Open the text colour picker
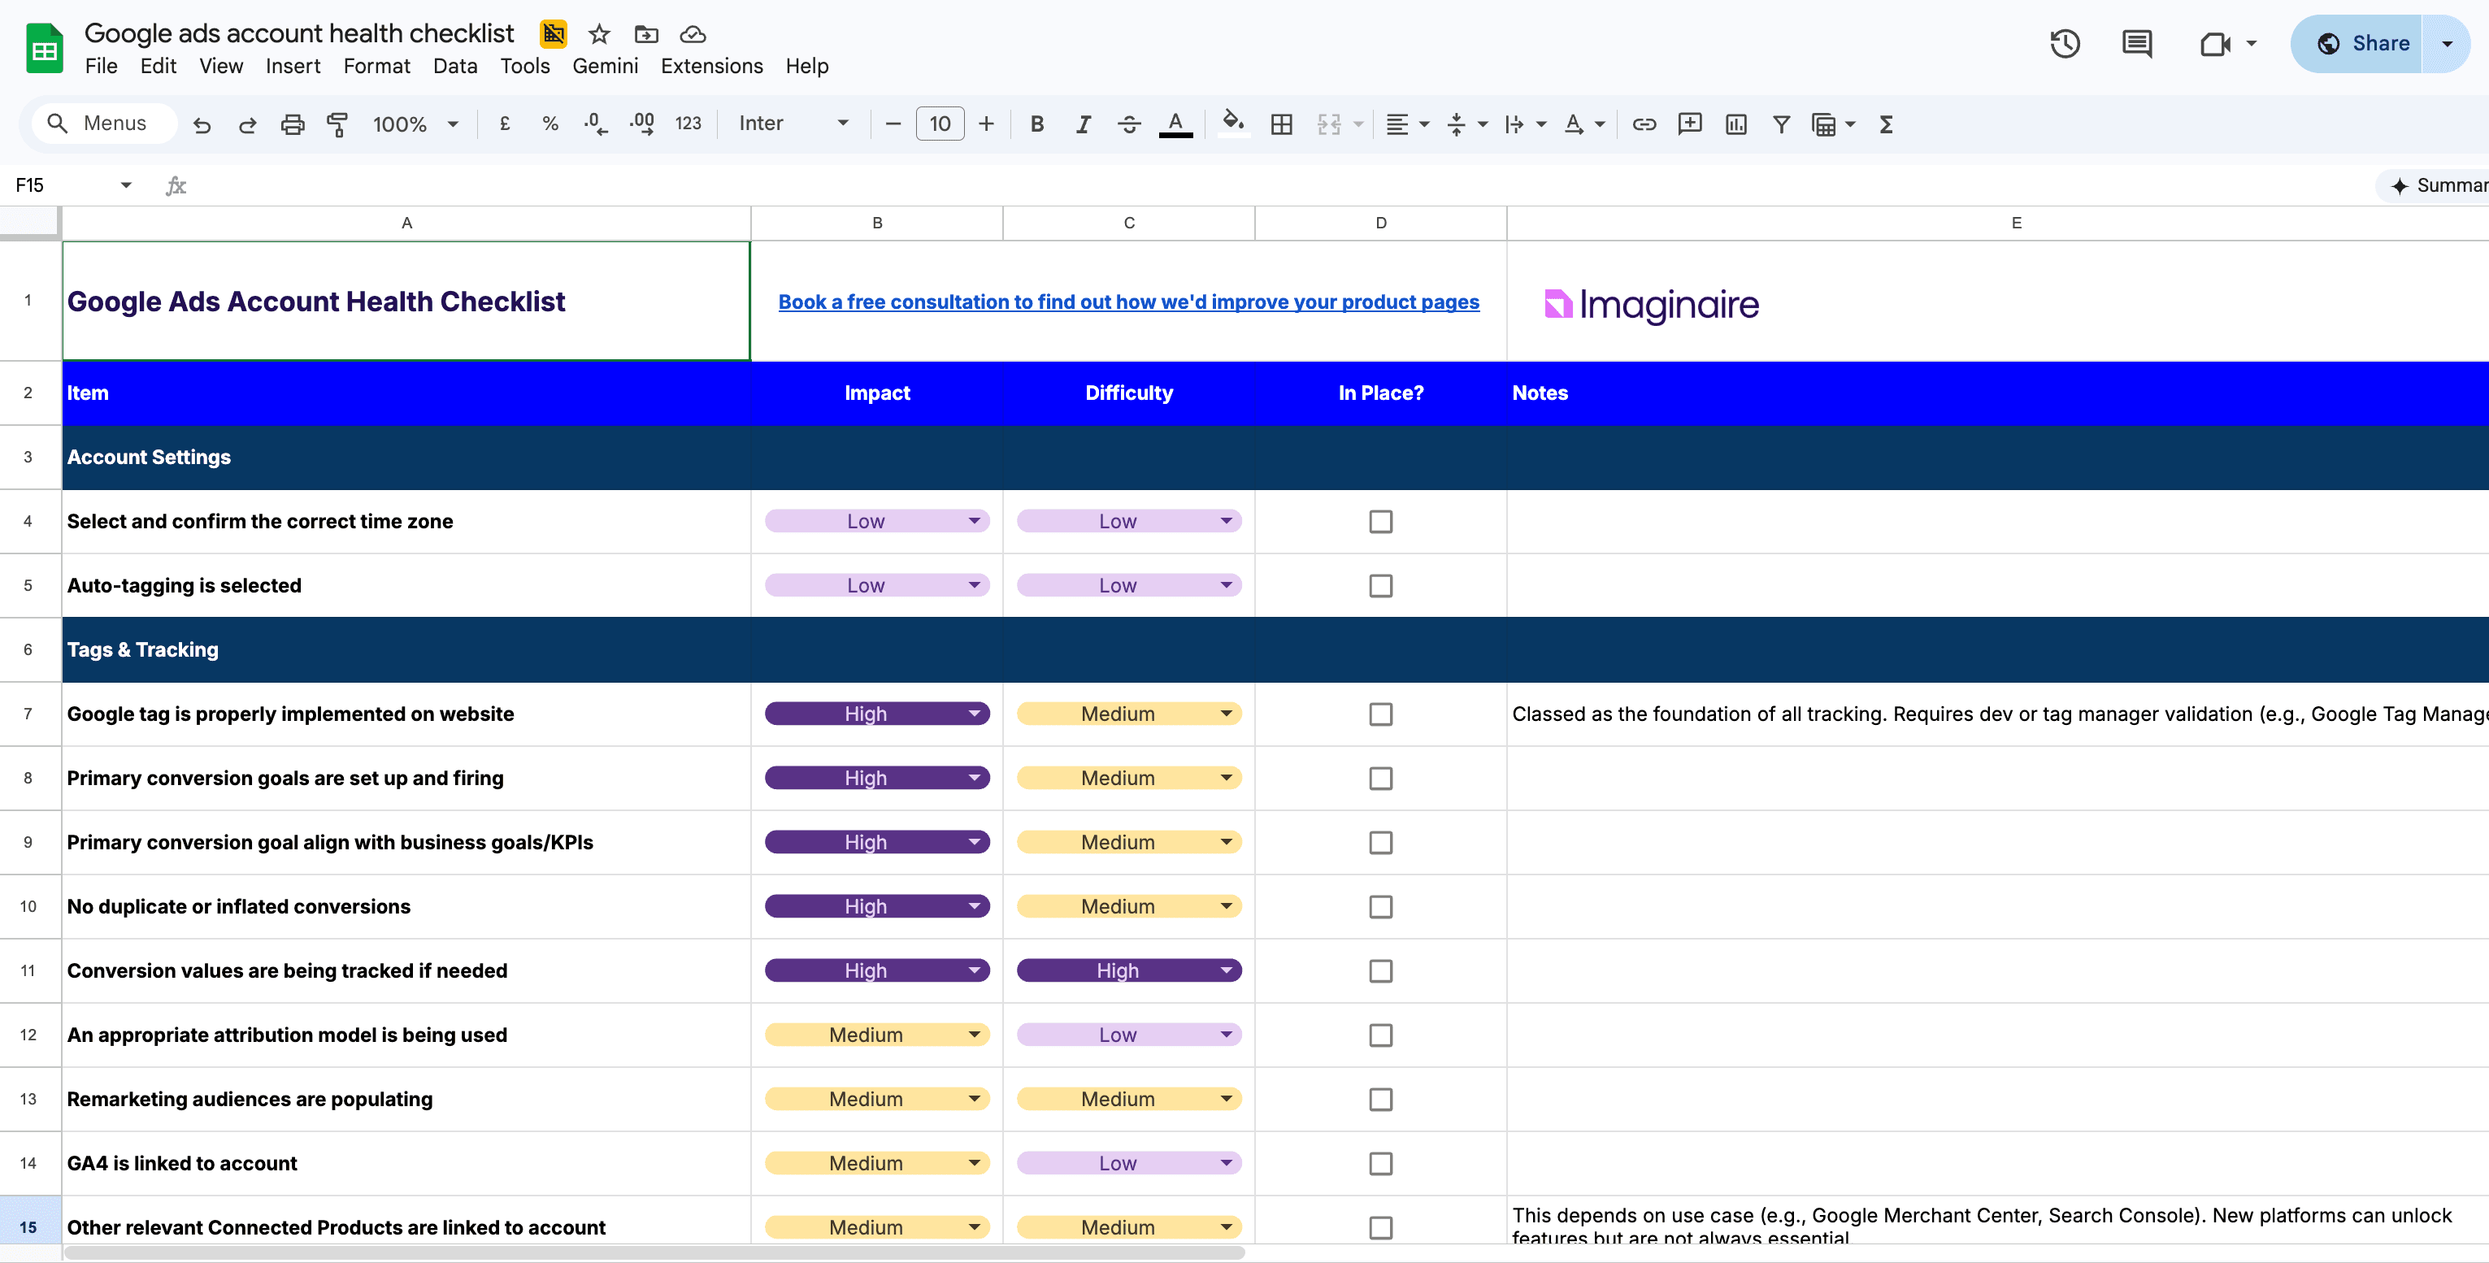The image size is (2489, 1263). tap(1175, 124)
